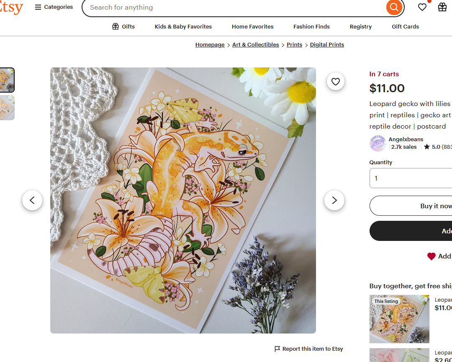
Task: Open Home Favorites in the nav bar
Action: pyautogui.click(x=252, y=26)
